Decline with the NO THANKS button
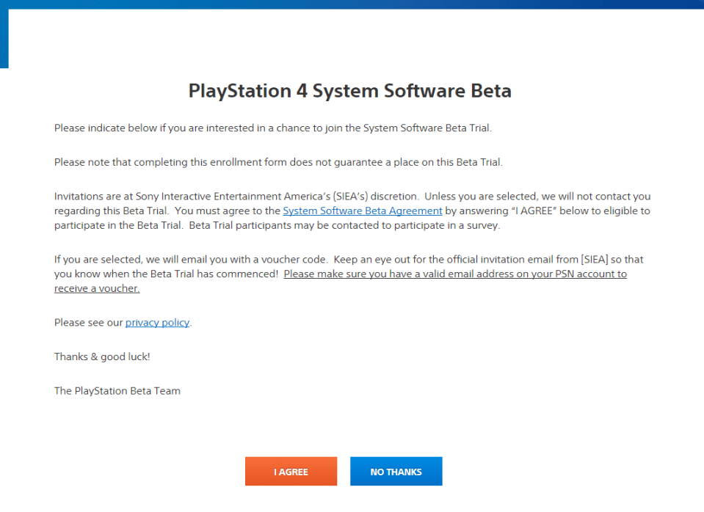 coord(396,471)
